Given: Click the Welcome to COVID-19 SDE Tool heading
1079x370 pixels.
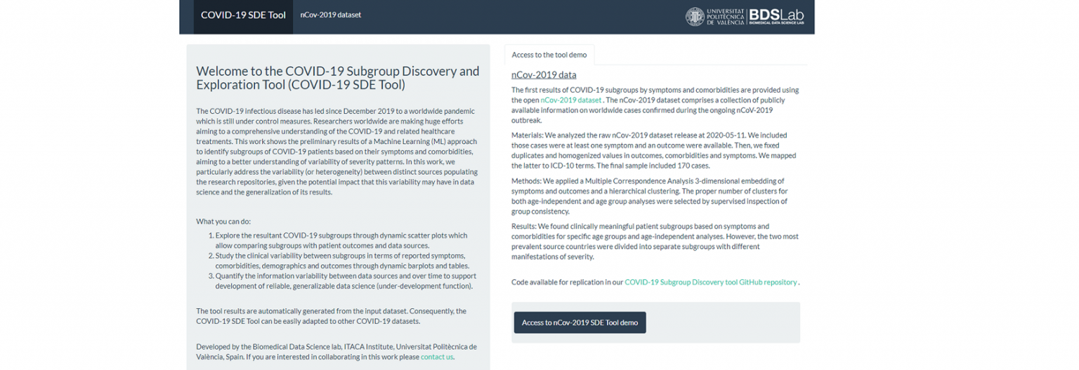Looking at the screenshot, I should [x=338, y=78].
